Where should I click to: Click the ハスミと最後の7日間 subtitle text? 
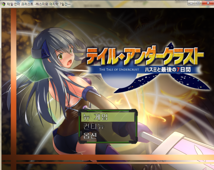click(168, 70)
